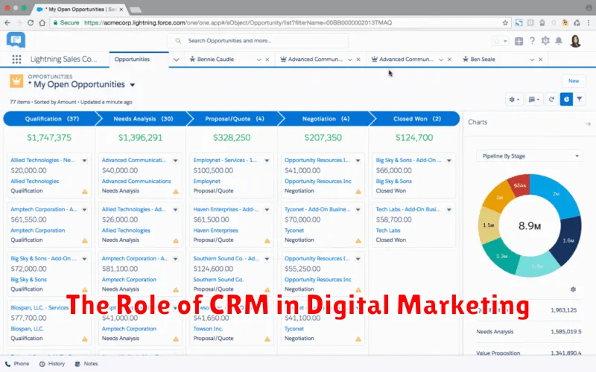Open actions menu on Amptech Corporation $61,550 card

84,210
